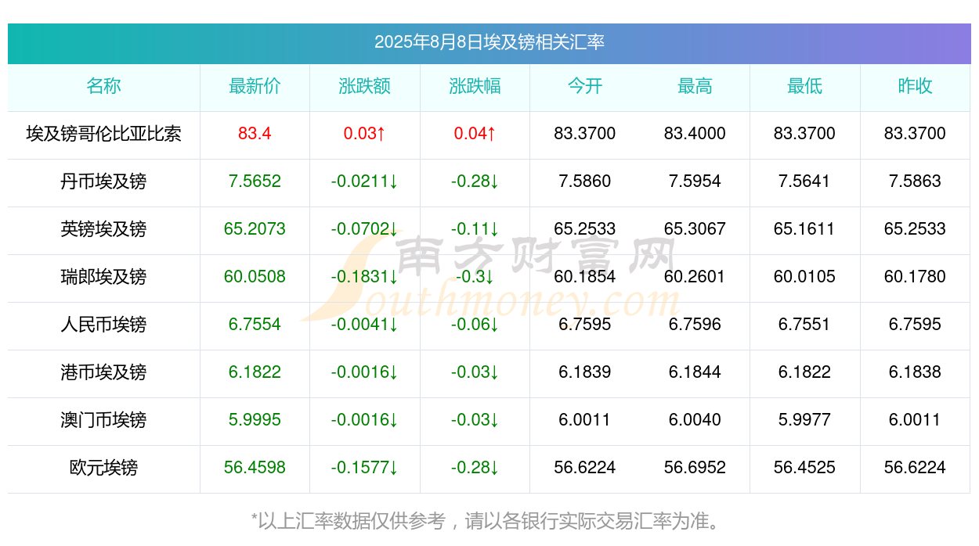
Task: Click the previous close 60.1780
Action: [x=915, y=277]
